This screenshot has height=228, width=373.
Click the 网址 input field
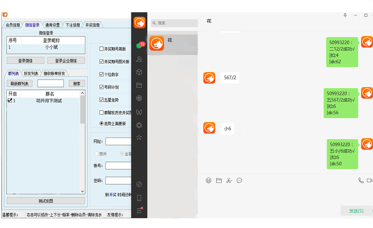[x=118, y=141]
